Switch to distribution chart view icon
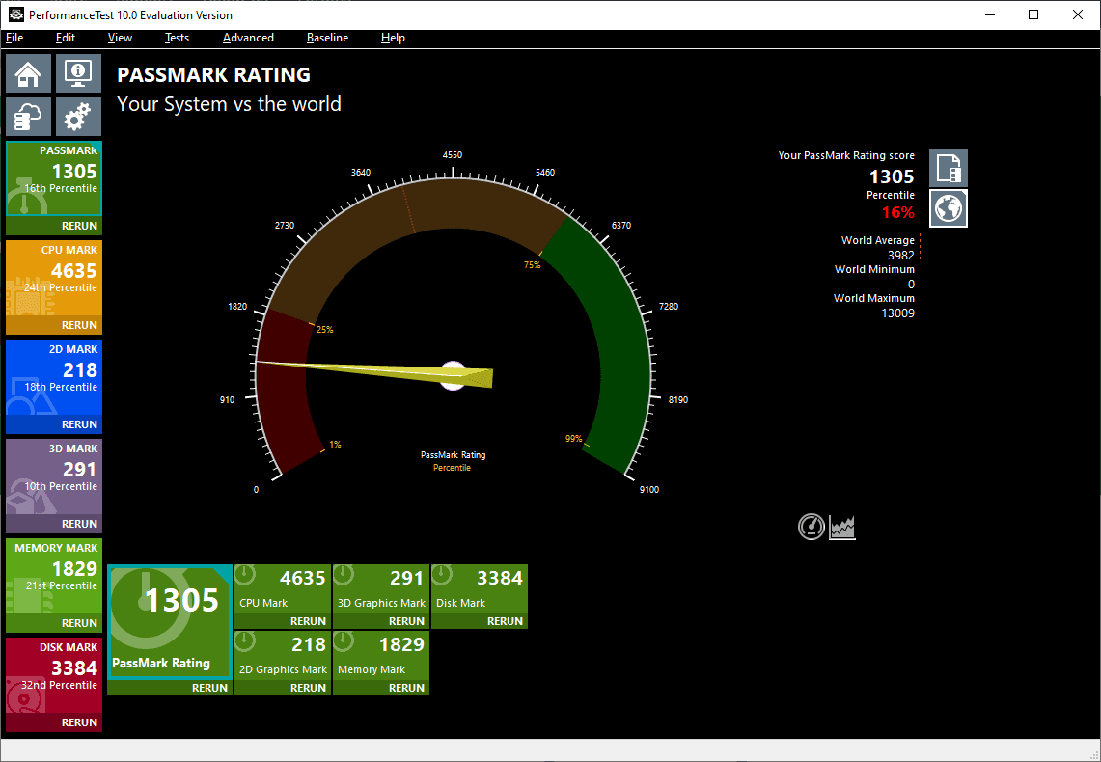Image resolution: width=1101 pixels, height=762 pixels. click(x=842, y=527)
